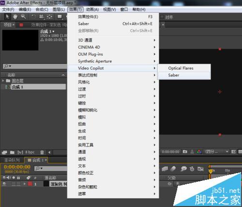
Task: Open the 合成(C) menu
Action: [42, 10]
